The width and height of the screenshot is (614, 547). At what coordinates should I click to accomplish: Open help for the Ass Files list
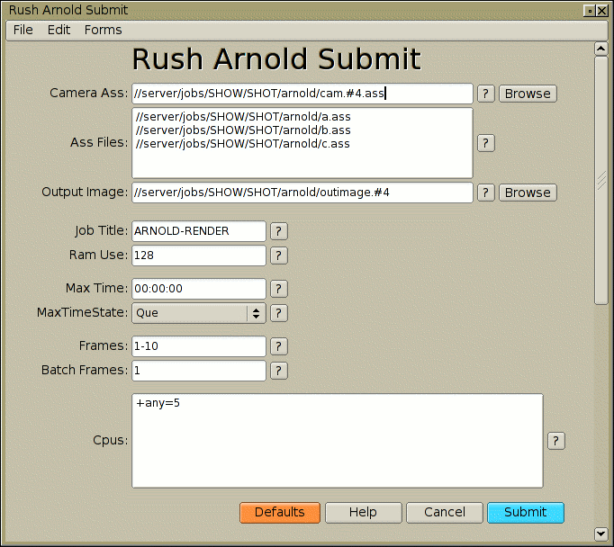pos(485,143)
